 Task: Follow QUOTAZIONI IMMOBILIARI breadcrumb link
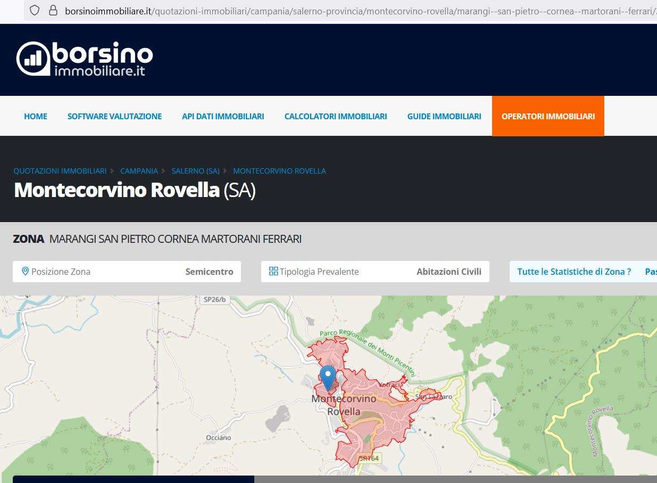coord(60,171)
